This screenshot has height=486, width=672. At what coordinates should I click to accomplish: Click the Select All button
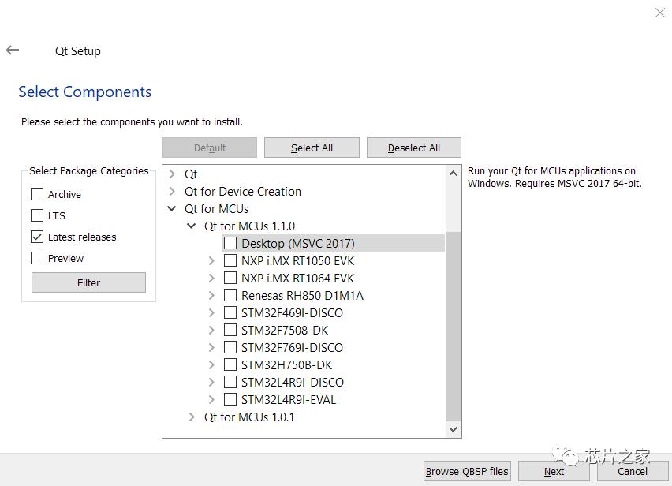click(x=312, y=148)
